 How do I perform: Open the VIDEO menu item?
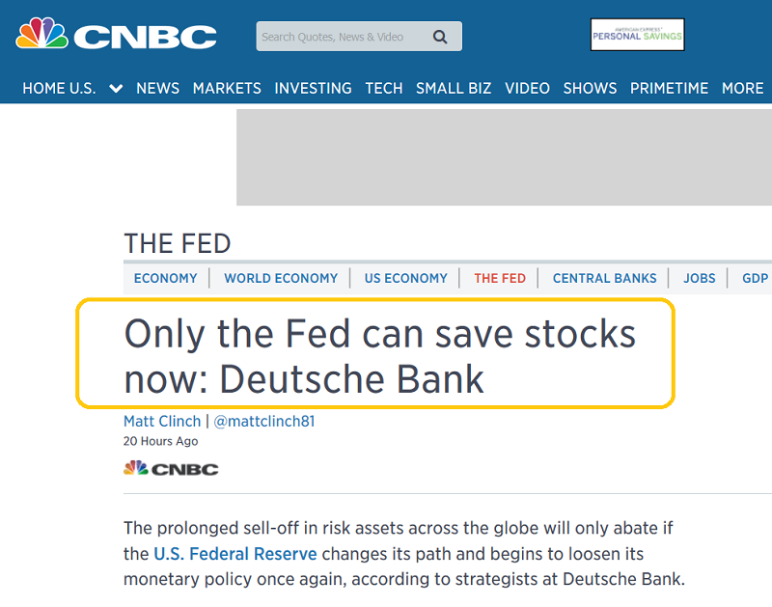[x=527, y=88]
